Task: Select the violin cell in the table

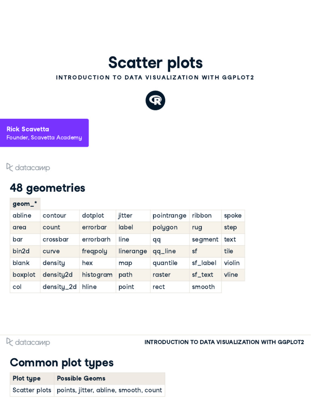Action: click(232, 263)
